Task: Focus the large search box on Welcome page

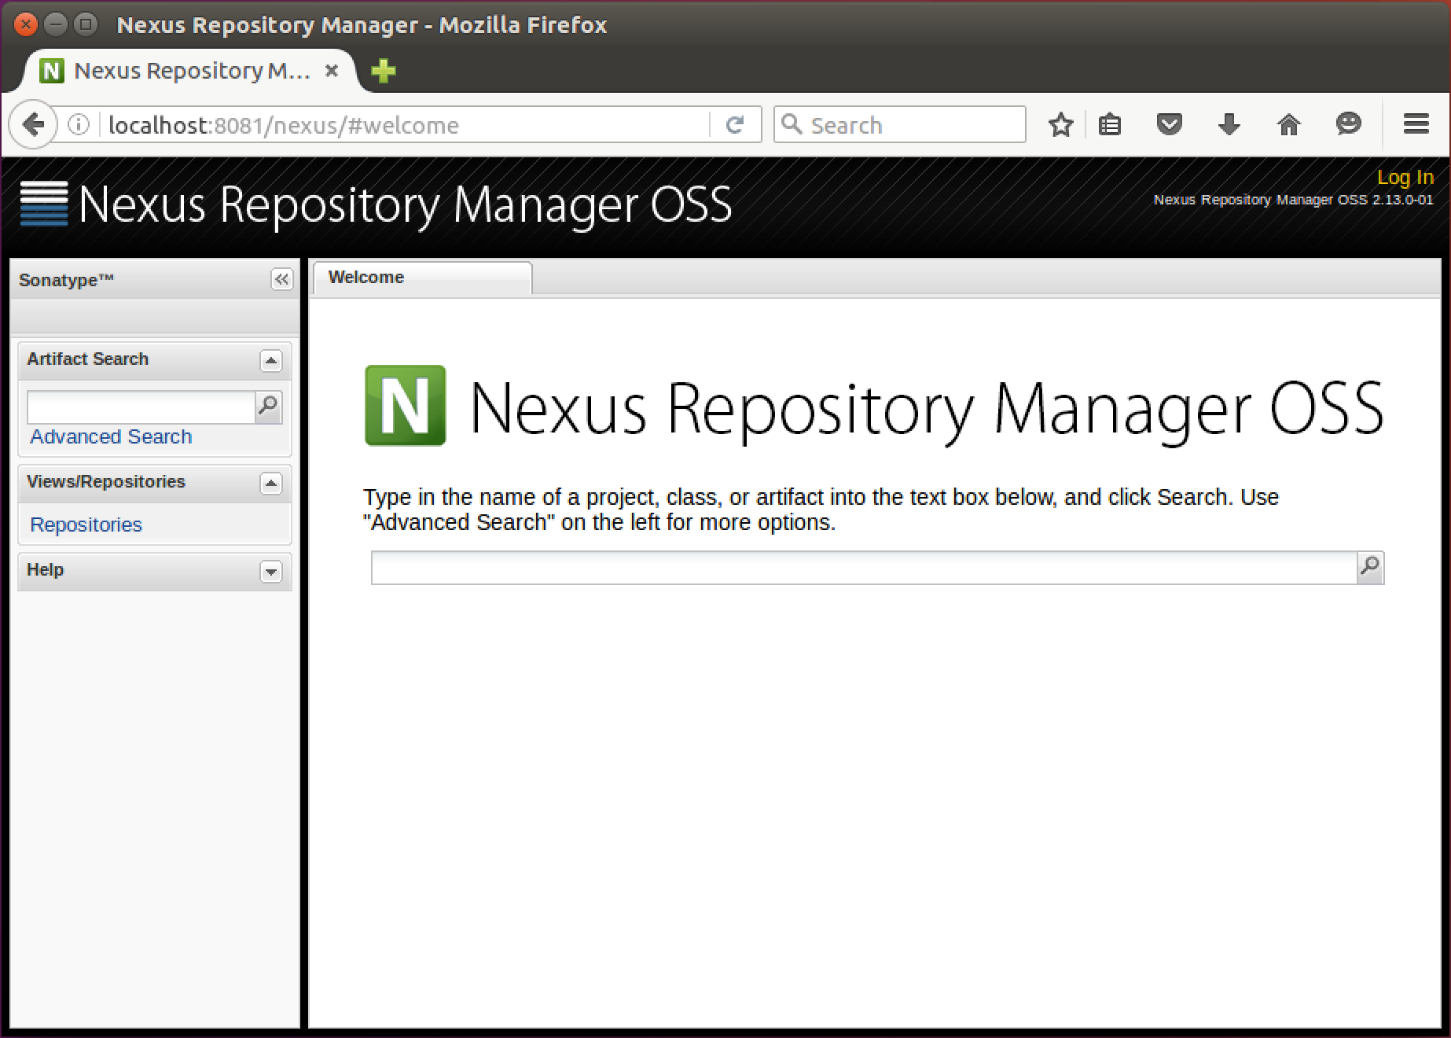Action: 865,568
